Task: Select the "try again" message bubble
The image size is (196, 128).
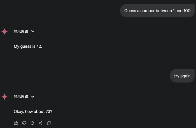Action: tap(182, 76)
